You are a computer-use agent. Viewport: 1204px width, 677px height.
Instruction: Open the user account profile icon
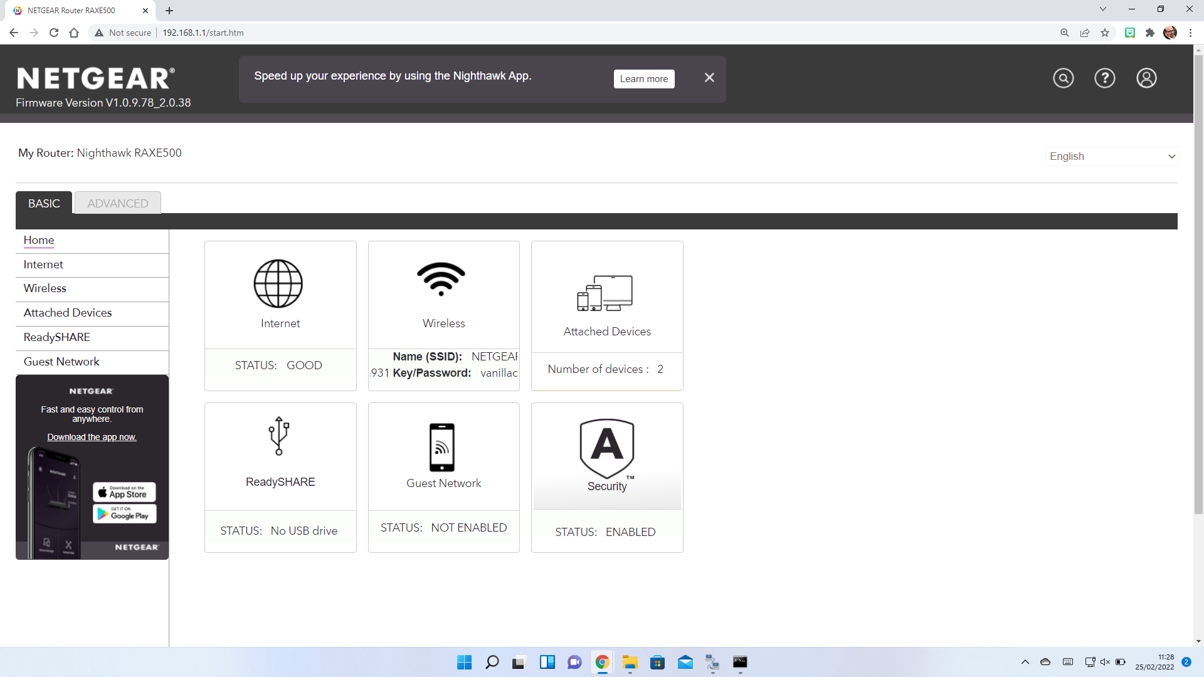point(1147,78)
